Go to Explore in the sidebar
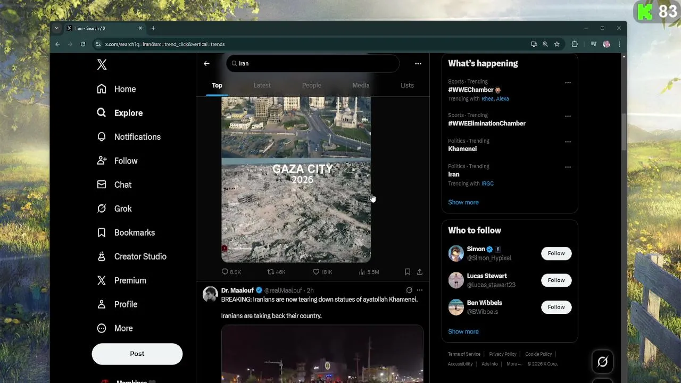 coord(120,113)
